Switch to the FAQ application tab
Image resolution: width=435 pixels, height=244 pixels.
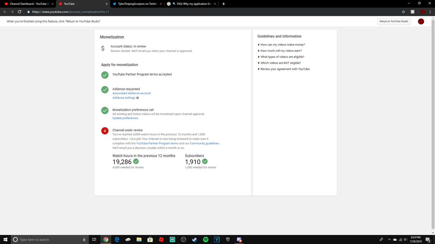point(191,4)
